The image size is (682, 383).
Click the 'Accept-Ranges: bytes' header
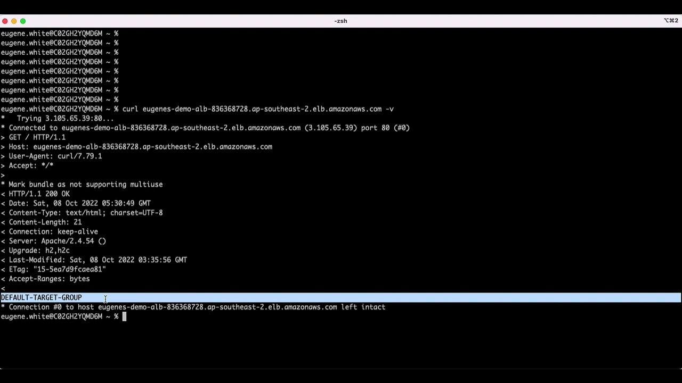[45, 279]
